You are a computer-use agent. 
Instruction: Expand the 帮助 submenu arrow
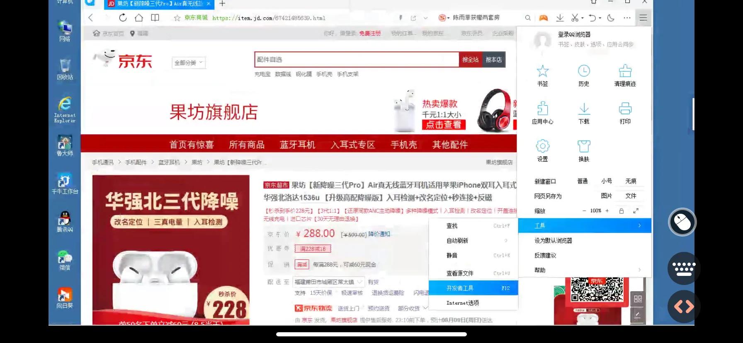pyautogui.click(x=640, y=270)
